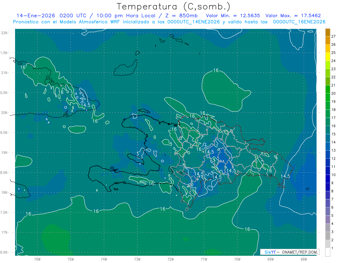The image size is (341, 263).
Task: Click the initialization time "0000UTC_14ENE2026"
Action: click(194, 22)
